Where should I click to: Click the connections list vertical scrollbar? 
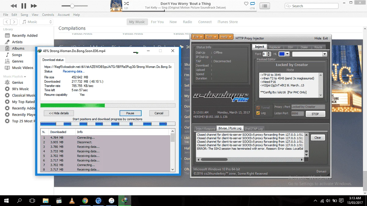(x=173, y=150)
